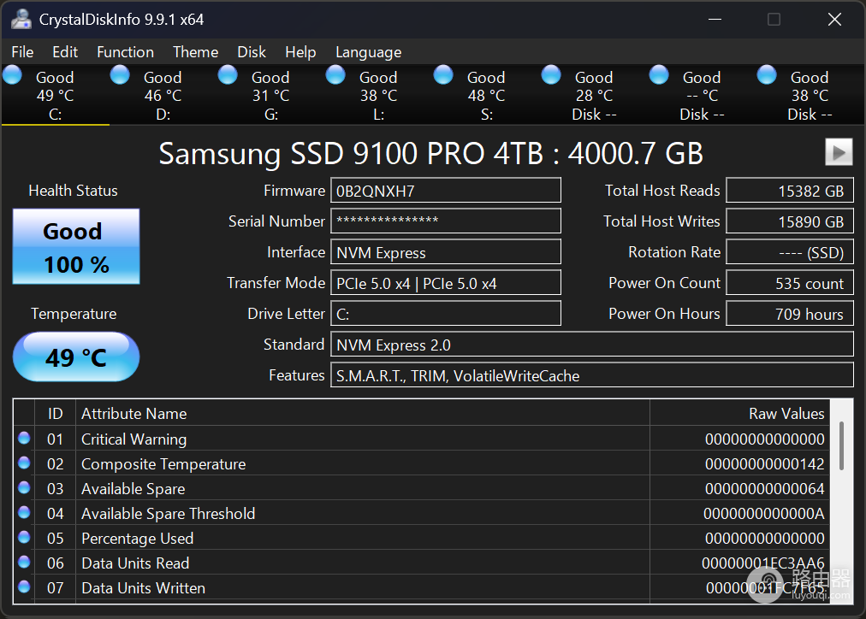Click Total Host Writes value 15890 GB
The height and width of the screenshot is (619, 866).
pyautogui.click(x=790, y=221)
